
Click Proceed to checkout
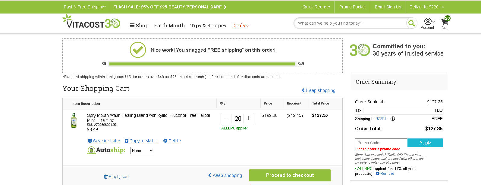click(x=290, y=175)
